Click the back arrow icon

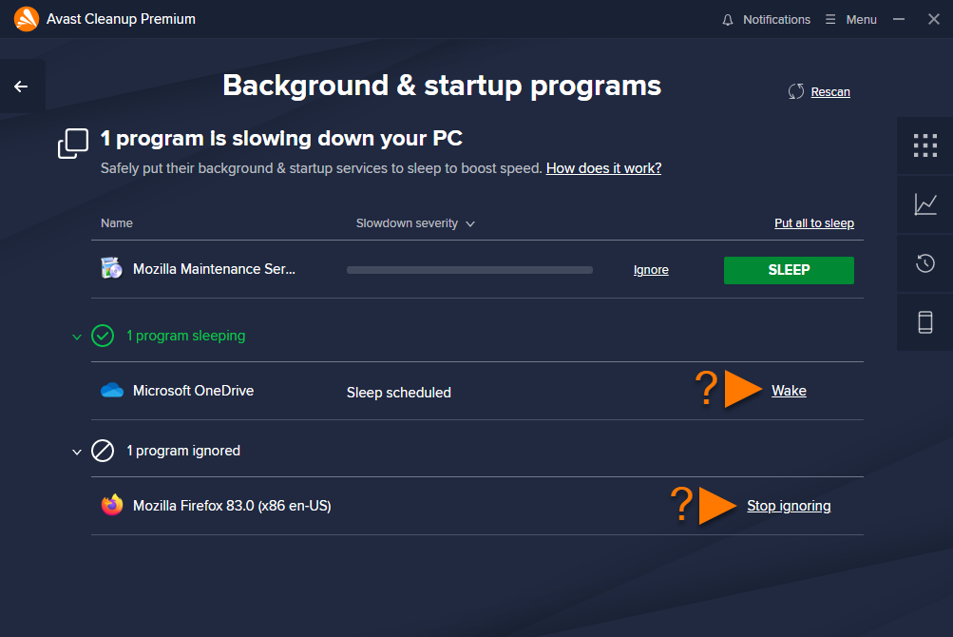pos(21,87)
